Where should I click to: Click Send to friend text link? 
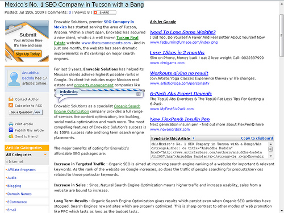tap(26, 136)
